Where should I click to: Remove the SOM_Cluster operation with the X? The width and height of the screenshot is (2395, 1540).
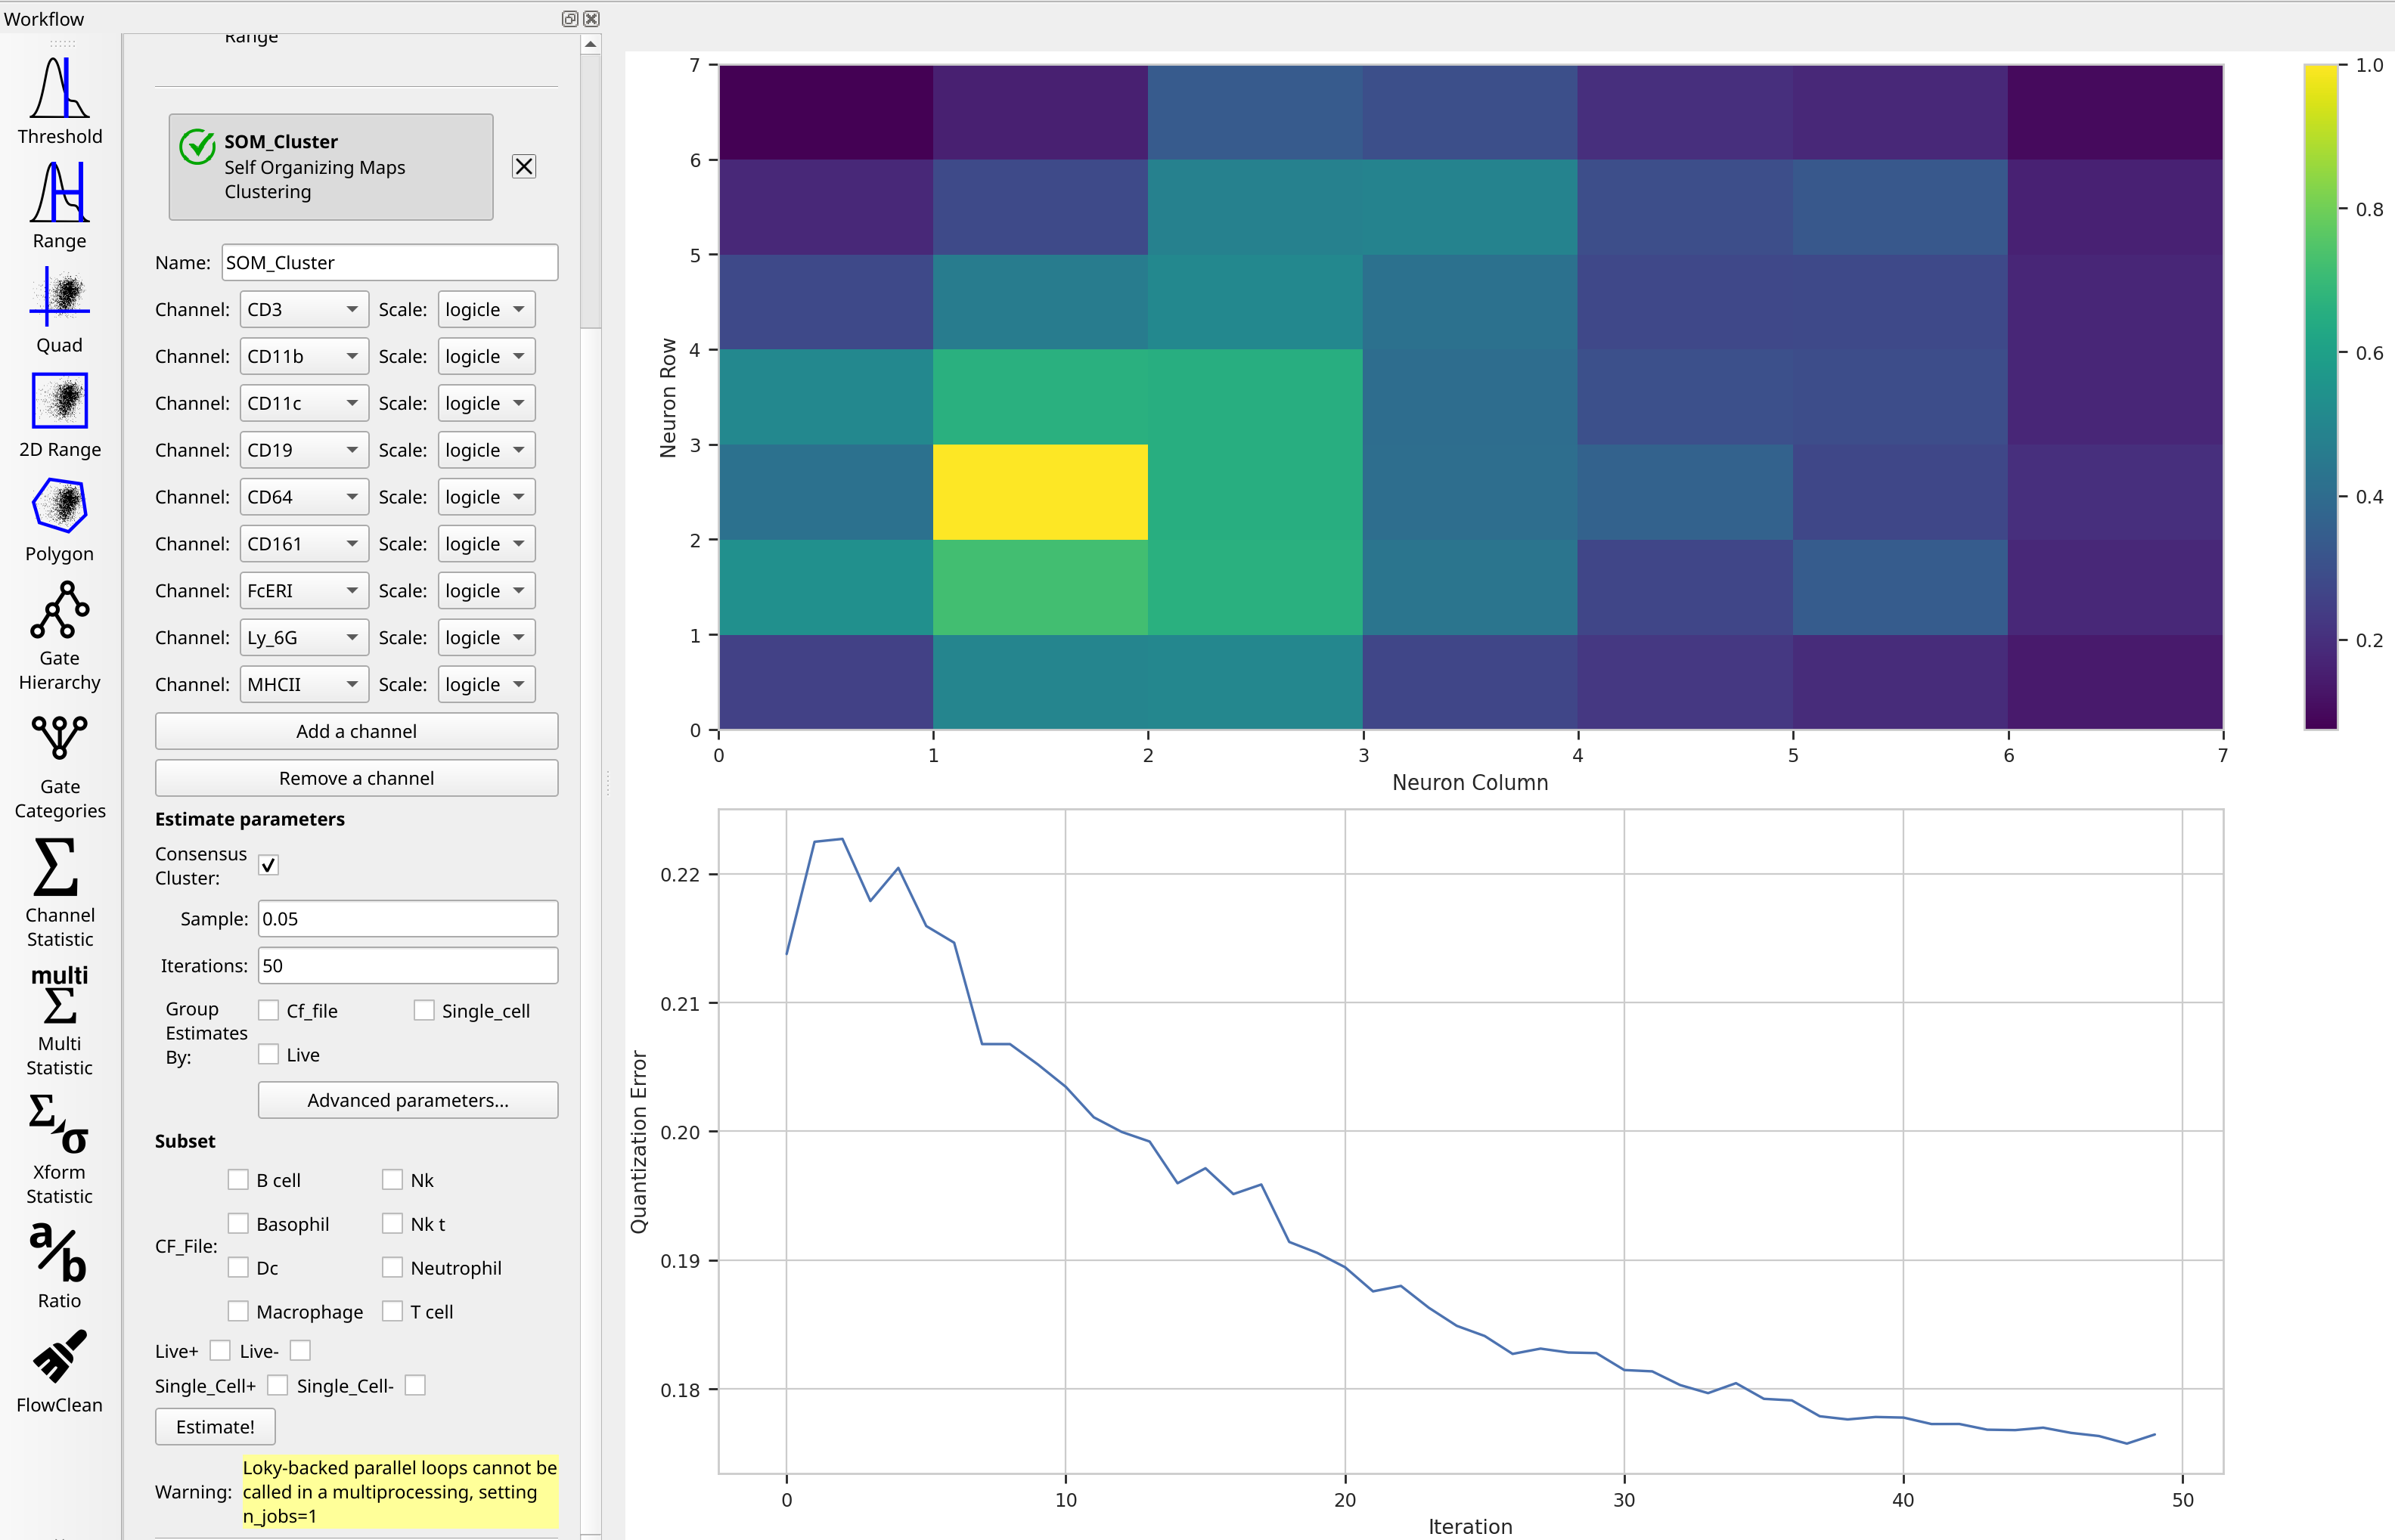[x=524, y=166]
